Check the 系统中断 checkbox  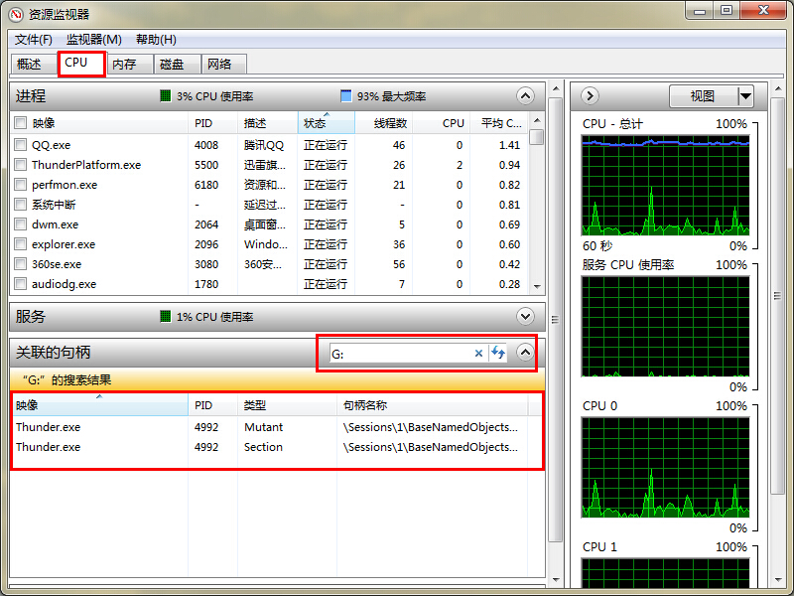pyautogui.click(x=20, y=205)
